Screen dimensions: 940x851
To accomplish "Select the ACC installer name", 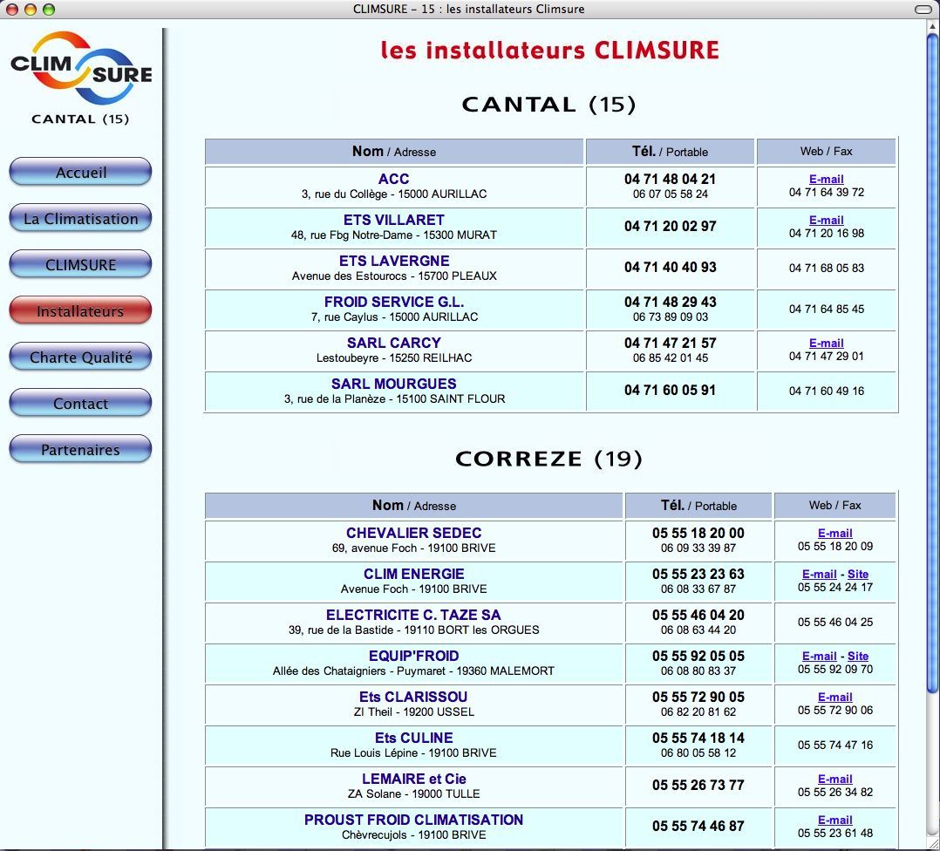I will [394, 179].
